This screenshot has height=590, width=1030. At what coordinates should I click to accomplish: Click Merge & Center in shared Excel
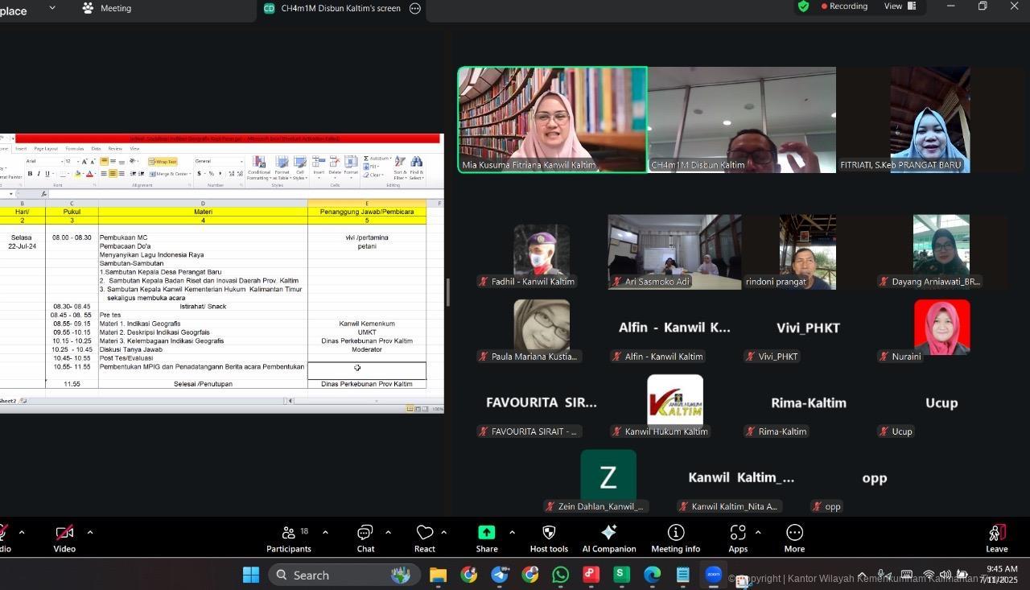170,174
